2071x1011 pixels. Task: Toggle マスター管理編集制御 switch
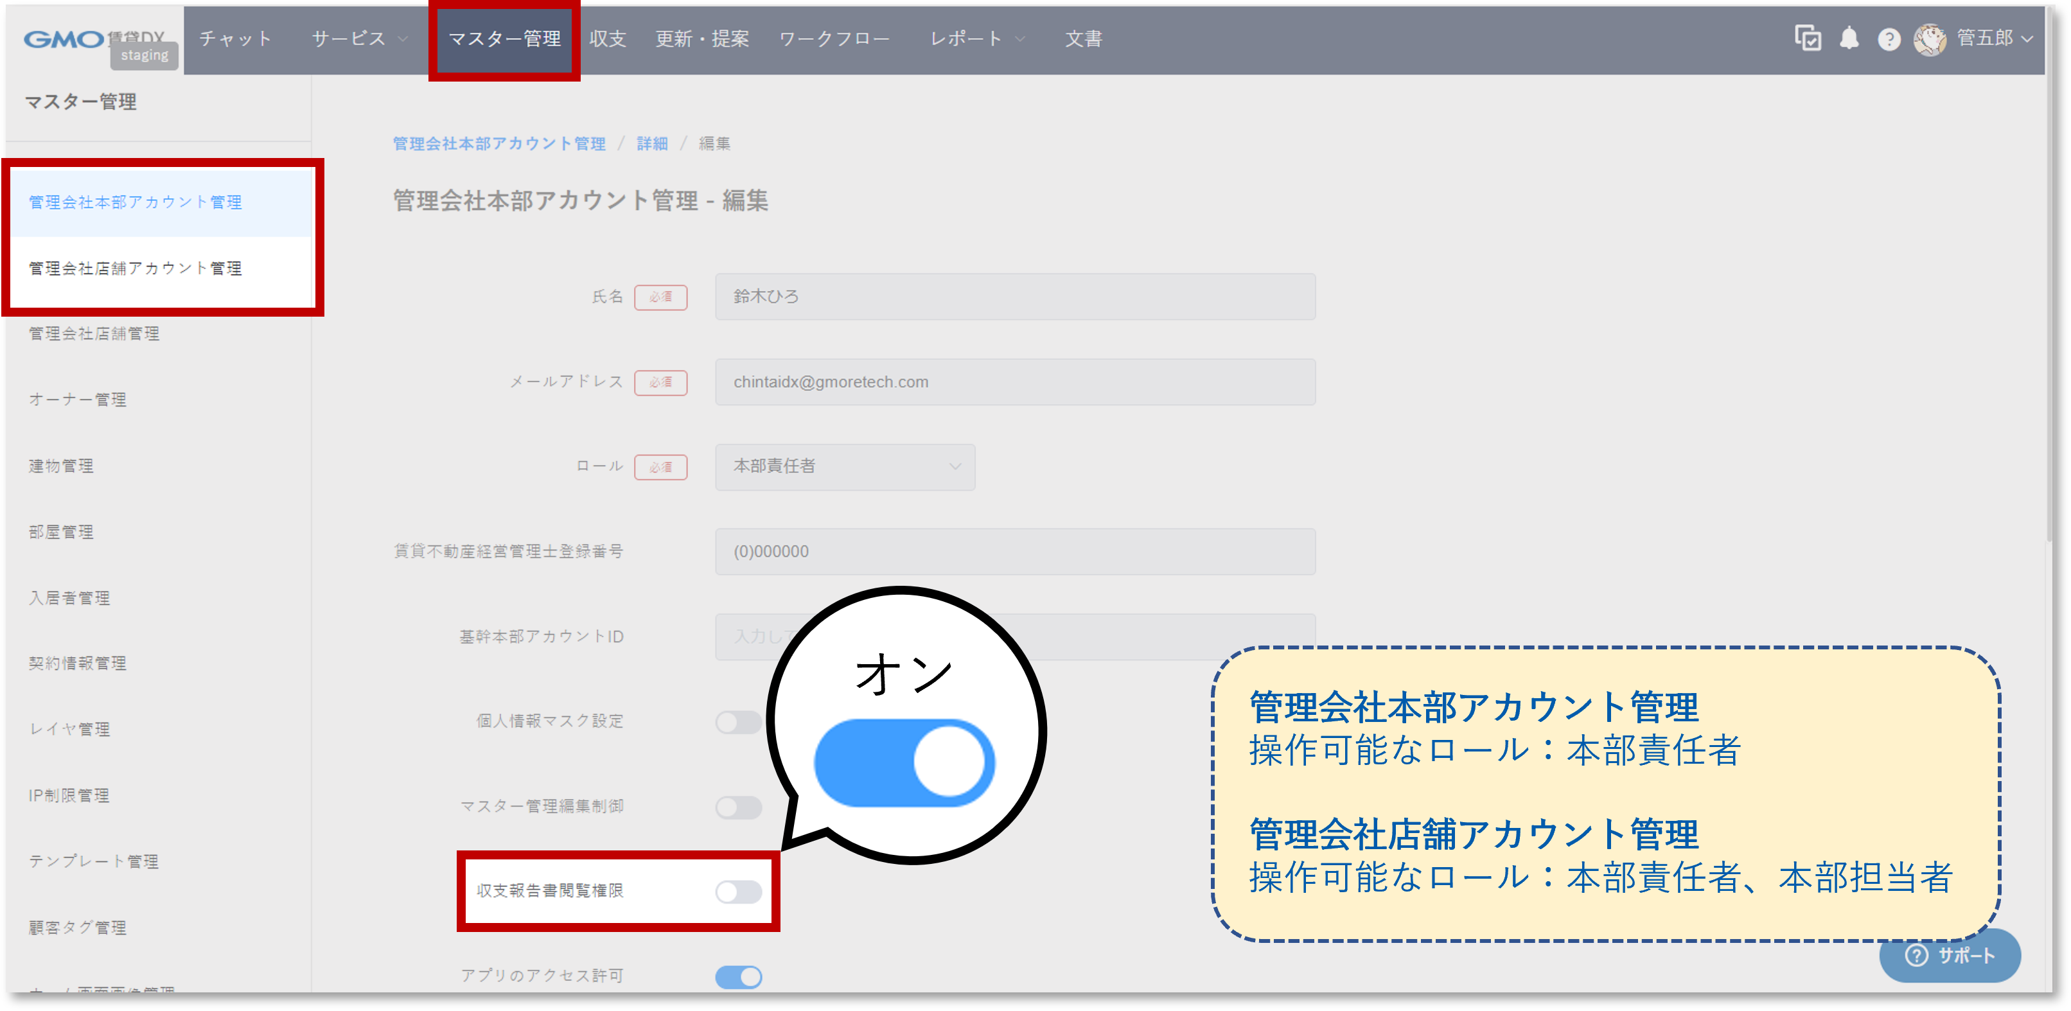click(738, 807)
